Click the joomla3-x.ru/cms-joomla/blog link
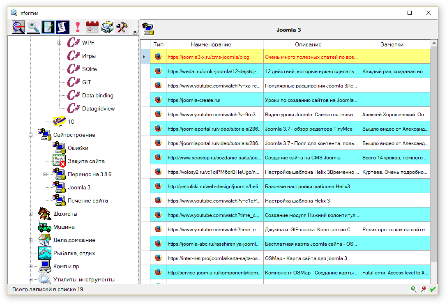 click(x=208, y=57)
